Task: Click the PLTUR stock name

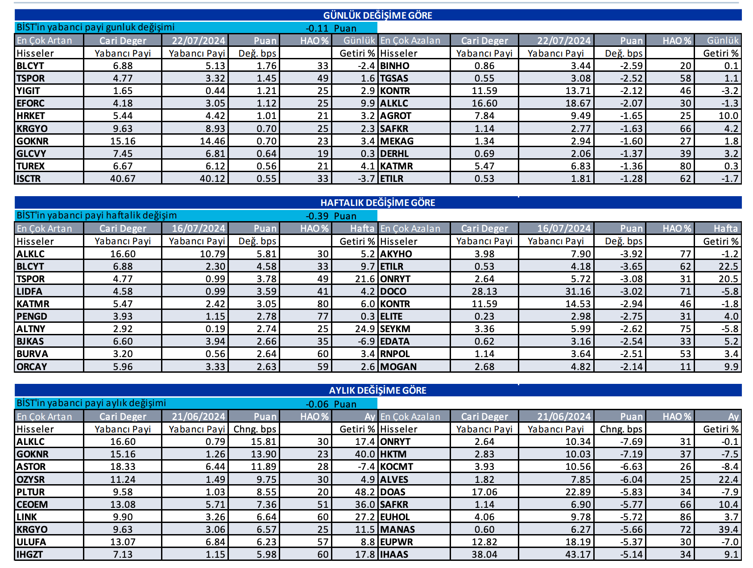Action: pyautogui.click(x=30, y=492)
